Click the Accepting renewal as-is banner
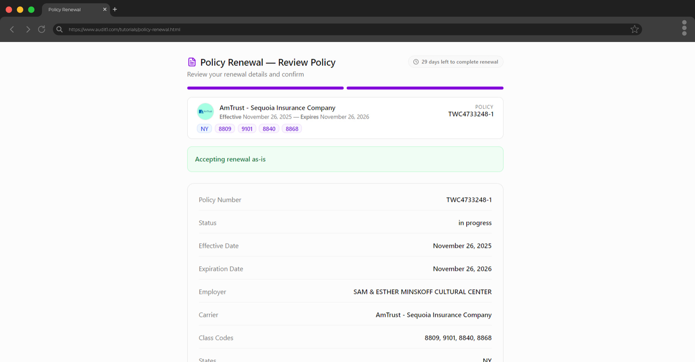The width and height of the screenshot is (695, 362). click(345, 159)
